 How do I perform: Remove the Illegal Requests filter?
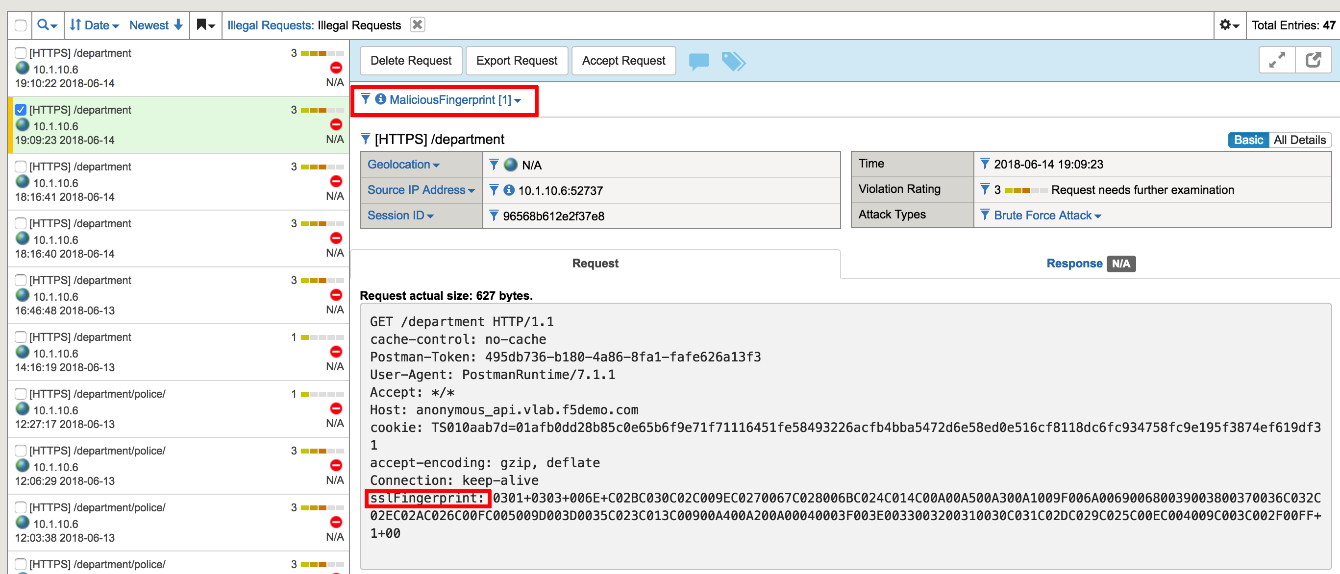coord(417,25)
